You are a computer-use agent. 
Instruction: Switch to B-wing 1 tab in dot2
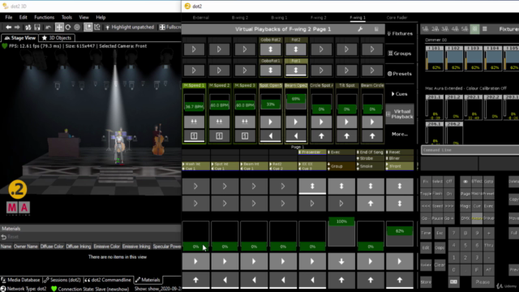pos(279,18)
